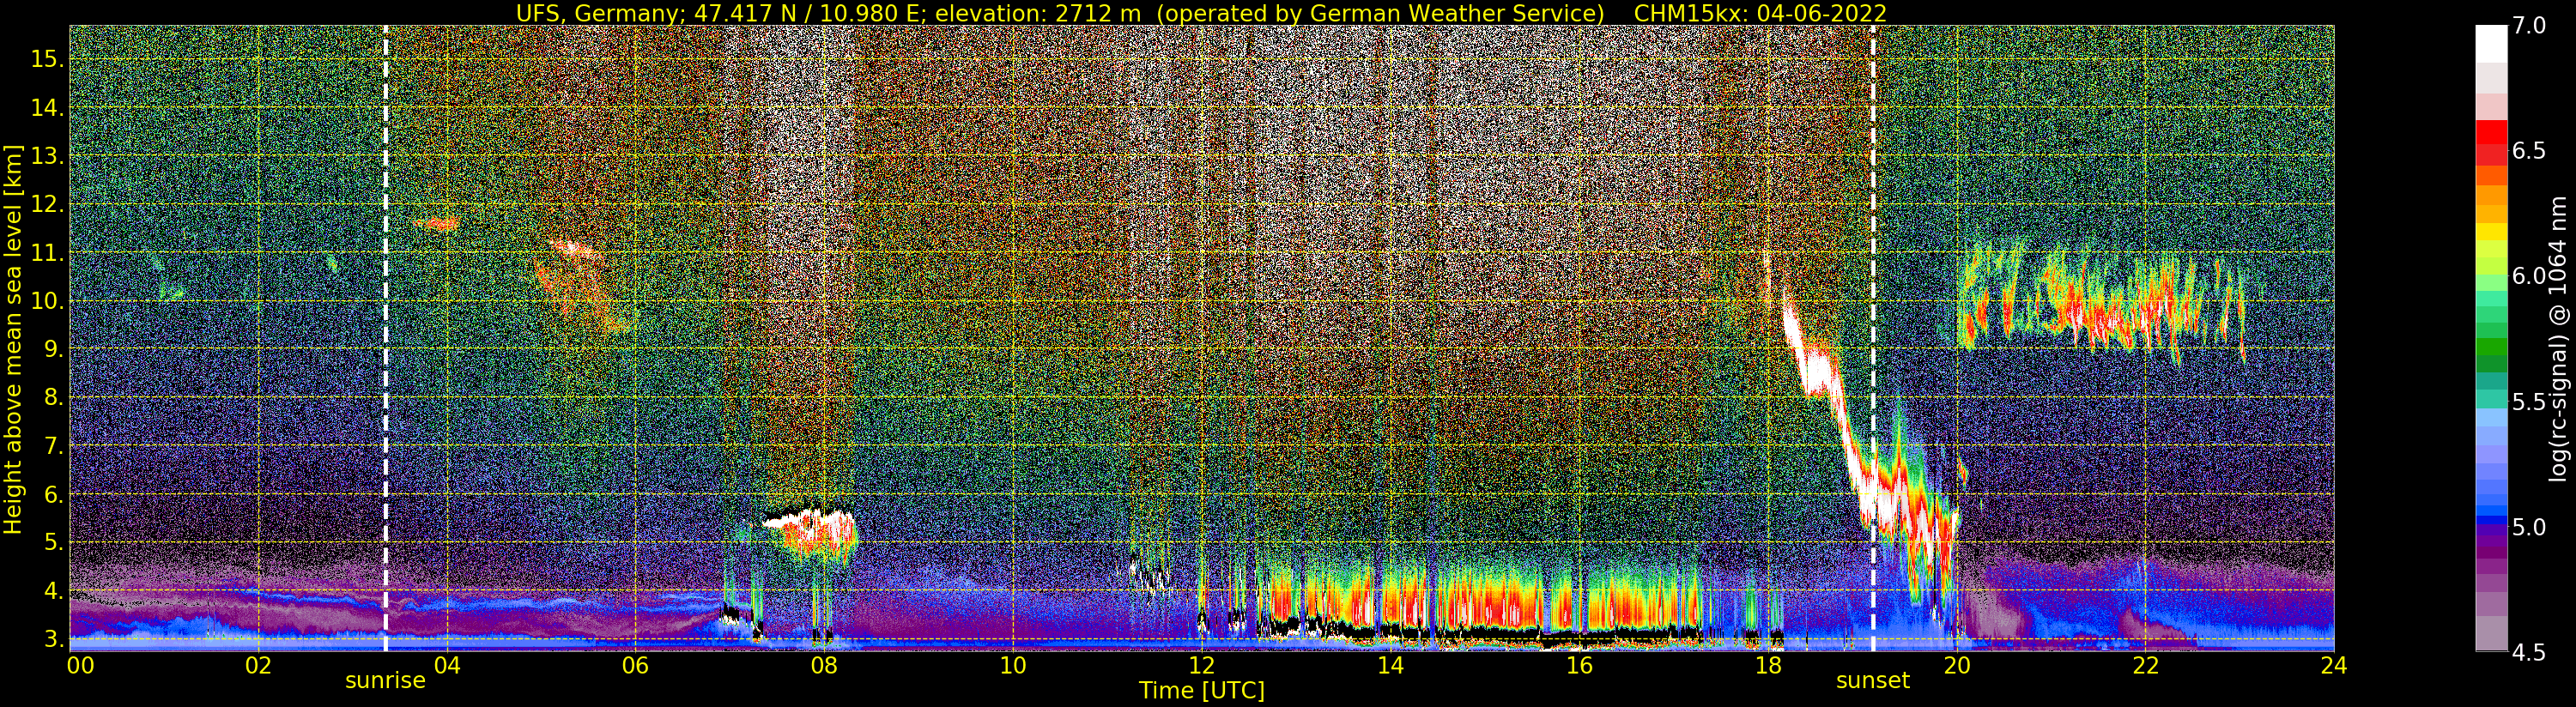Click the height tick label '8.'
The image size is (2576, 707).
click(54, 398)
